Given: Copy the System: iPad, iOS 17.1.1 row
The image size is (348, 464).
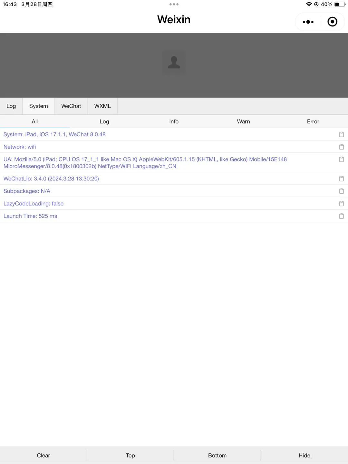Looking at the screenshot, I should coord(342,134).
